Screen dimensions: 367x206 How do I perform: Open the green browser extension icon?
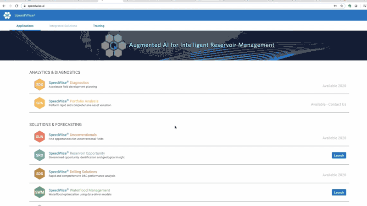coord(350,6)
